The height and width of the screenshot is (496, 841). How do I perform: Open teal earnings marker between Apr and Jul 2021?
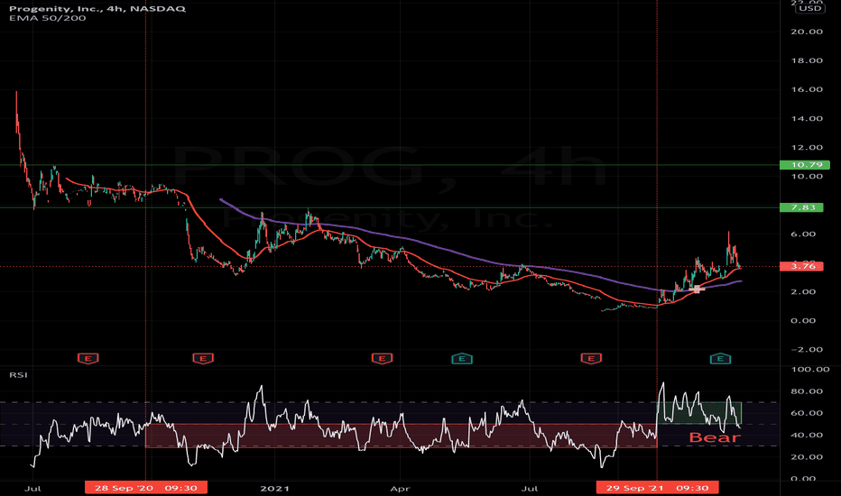(462, 358)
